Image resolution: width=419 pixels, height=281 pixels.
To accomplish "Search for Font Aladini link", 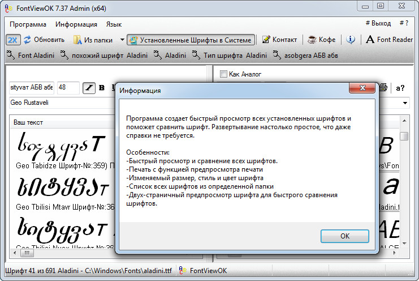I will [31, 55].
